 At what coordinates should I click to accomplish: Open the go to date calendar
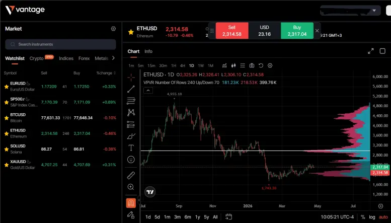point(228,217)
